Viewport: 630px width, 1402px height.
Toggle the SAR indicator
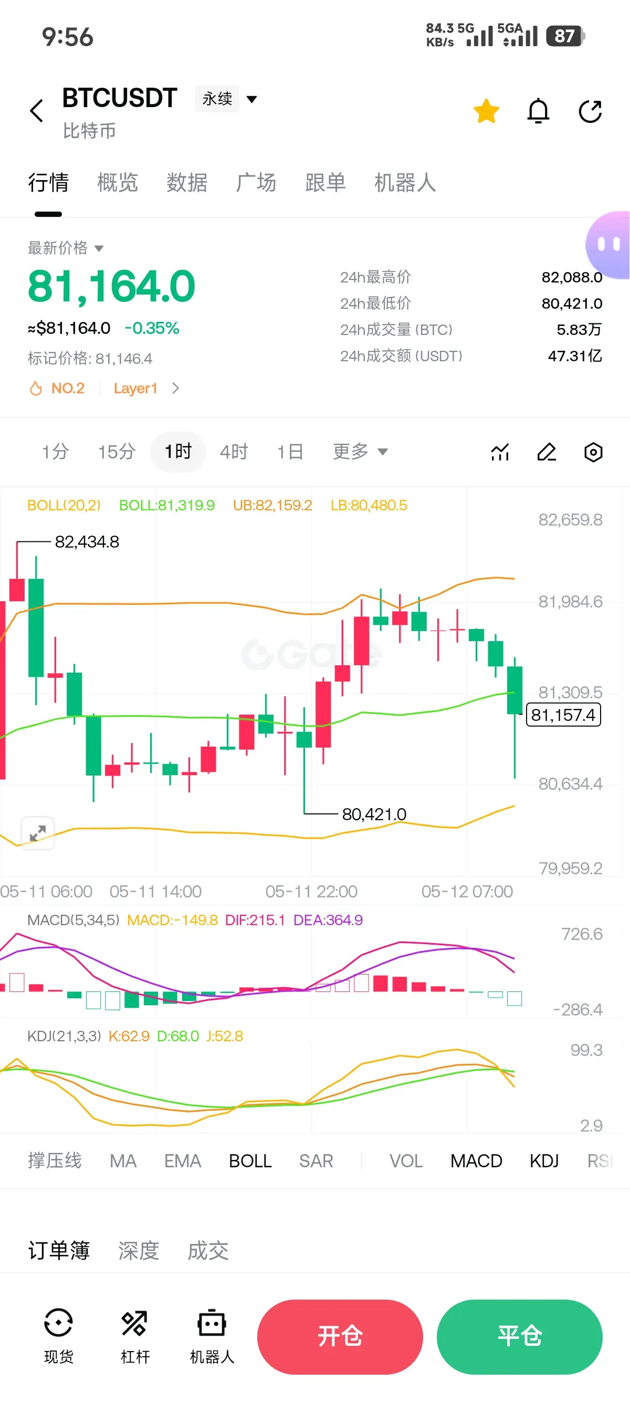pyautogui.click(x=316, y=1160)
